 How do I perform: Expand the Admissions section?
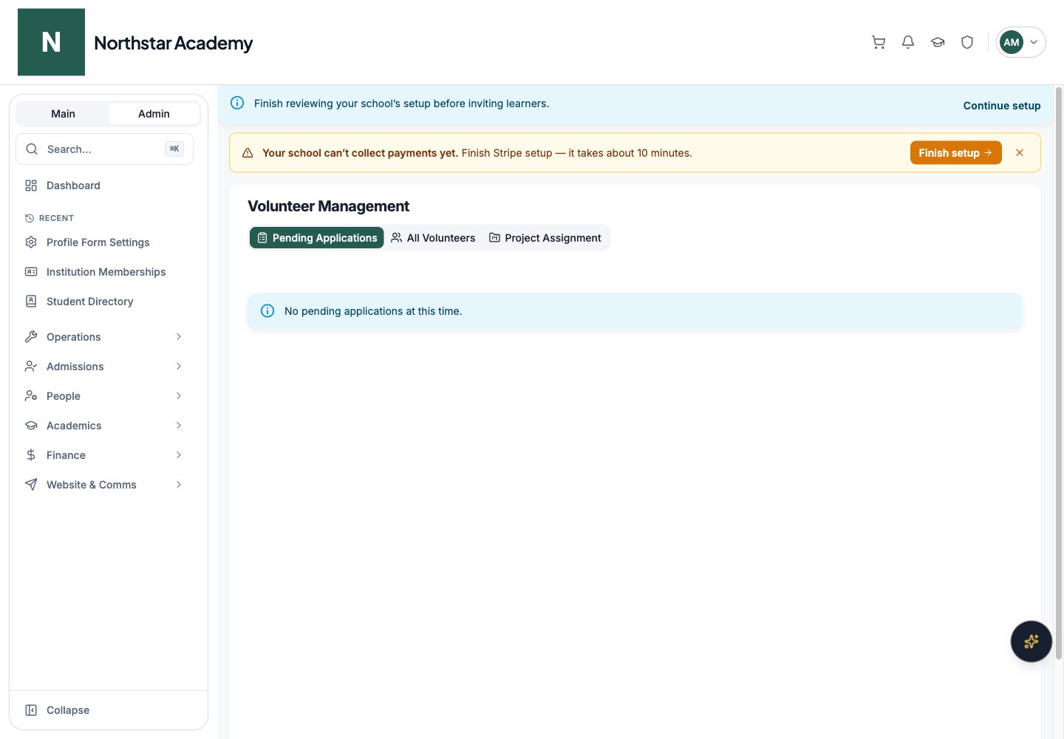click(104, 367)
